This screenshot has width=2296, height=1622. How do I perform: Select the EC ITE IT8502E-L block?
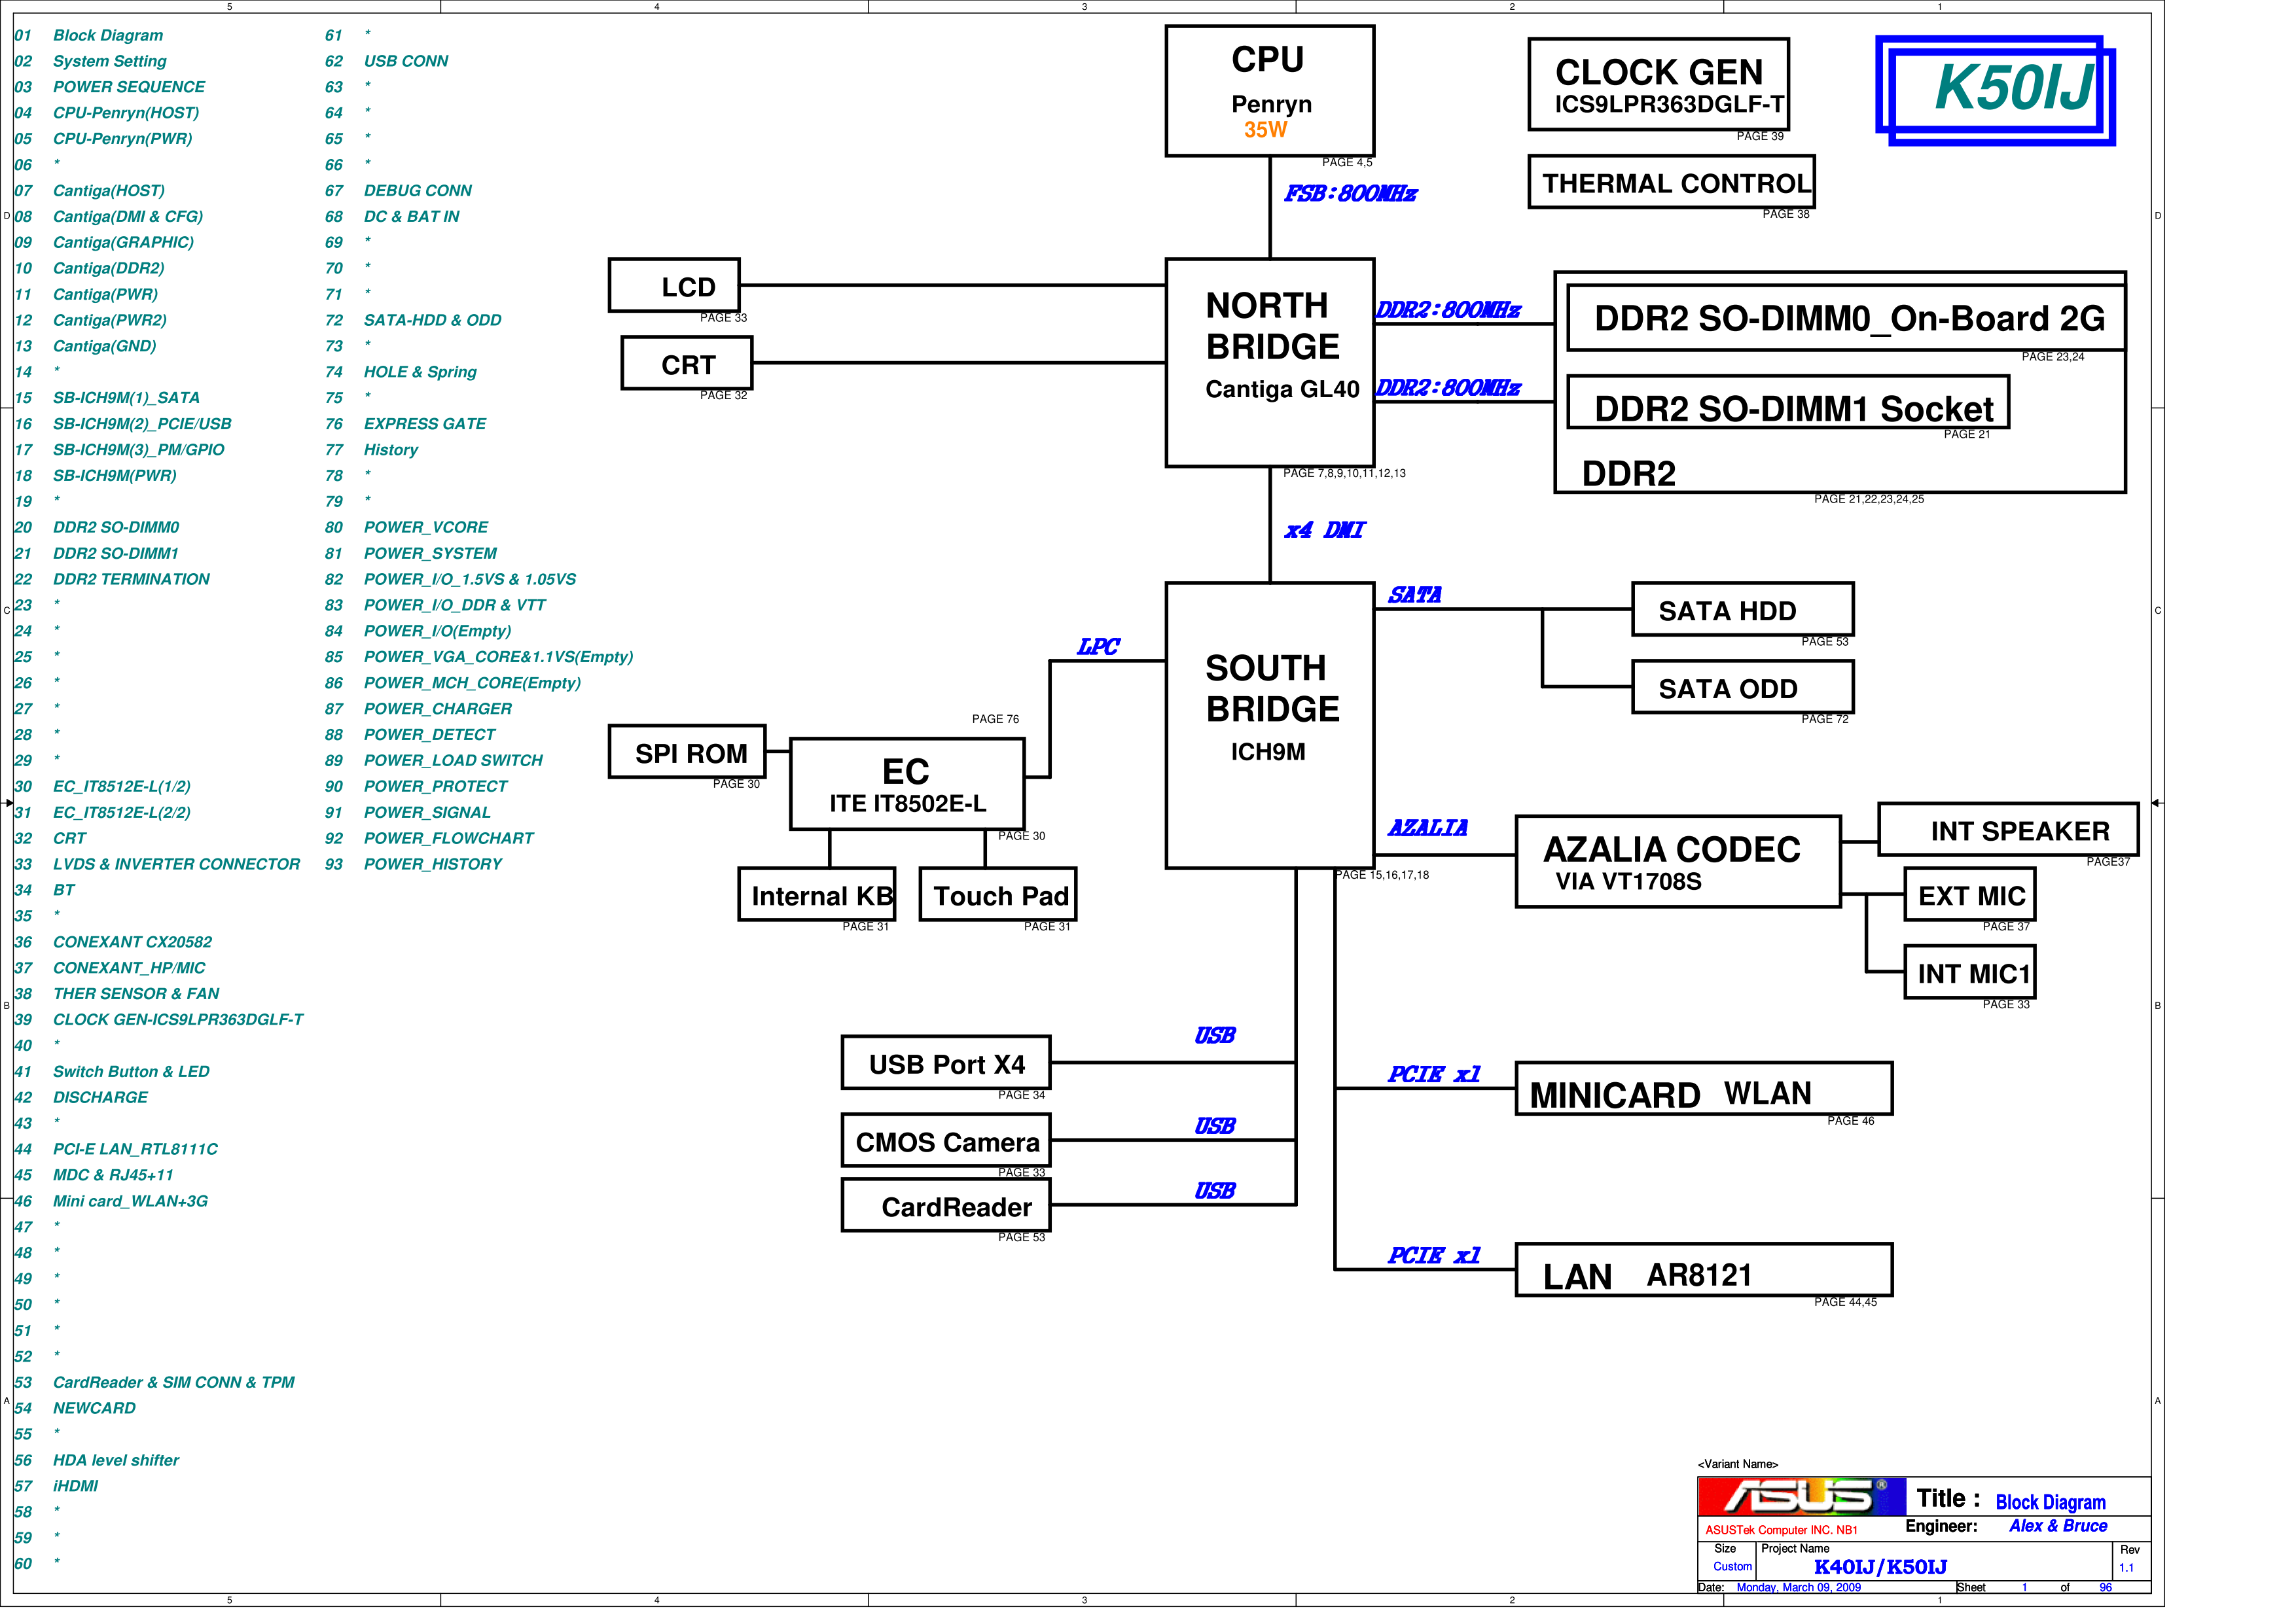[907, 785]
